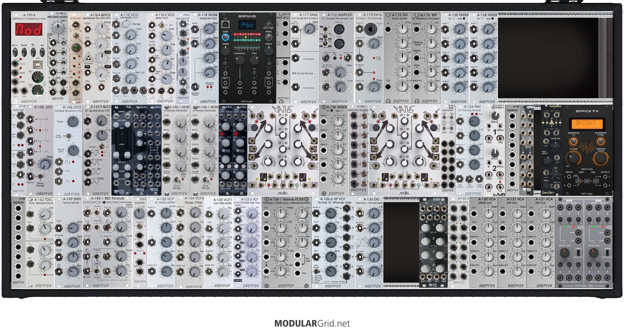Screen dimensions: 625x331
Task: Click the Clock jack on A-190-4
Action: tap(16, 64)
